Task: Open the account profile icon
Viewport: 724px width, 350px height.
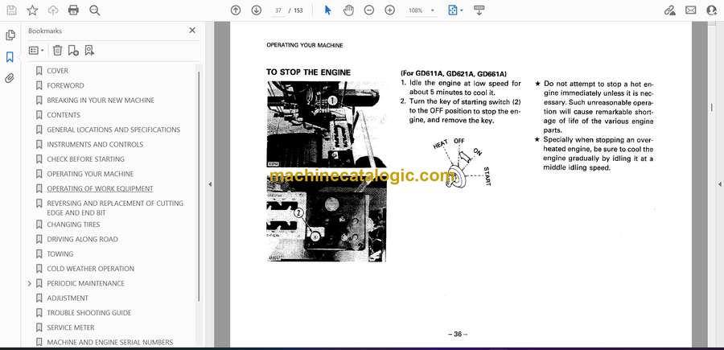Action: 712,10
